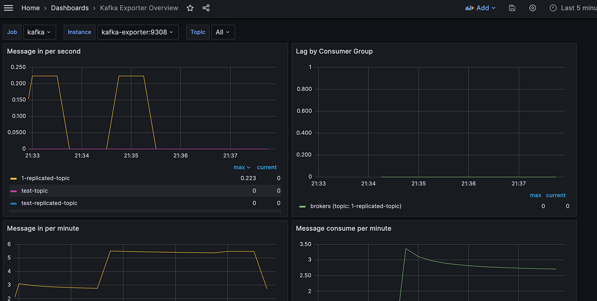Click the graph icon next to Add

[x=469, y=8]
